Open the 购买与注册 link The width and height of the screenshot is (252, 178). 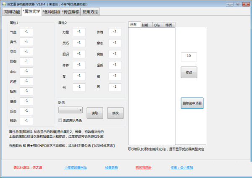(x=143, y=168)
